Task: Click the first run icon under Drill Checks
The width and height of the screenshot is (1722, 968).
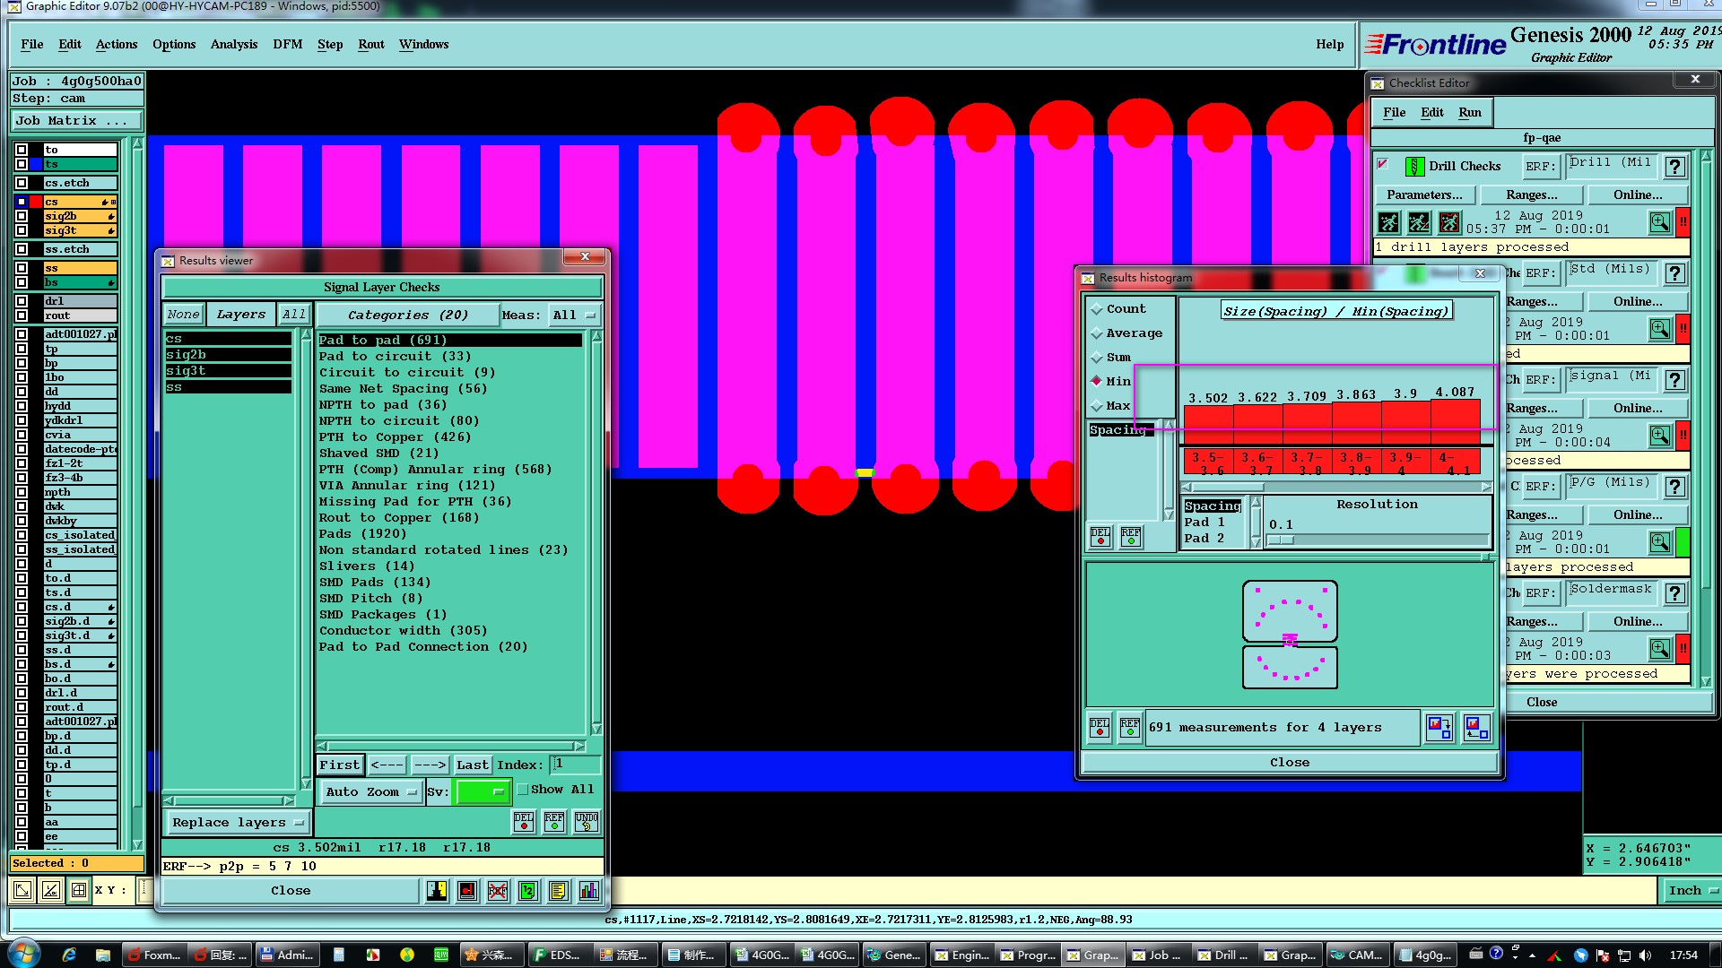Action: tap(1388, 222)
